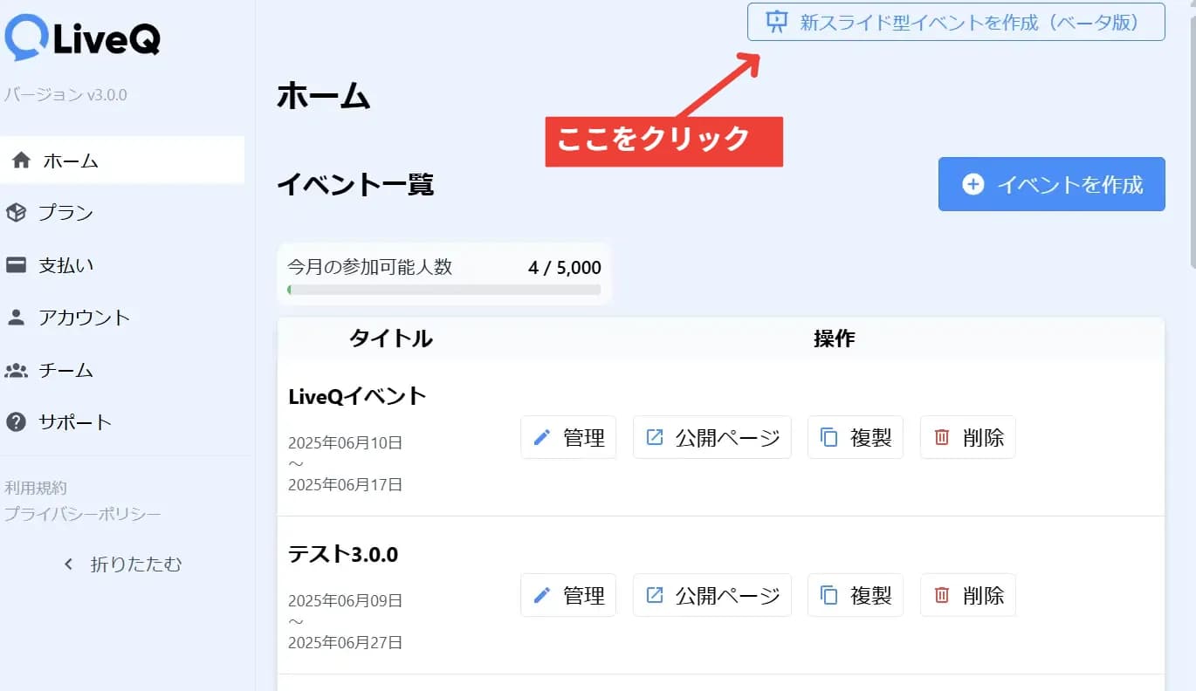Viewport: 1196px width, 691px height.
Task: Open 支払い in the sidebar
Action: click(122, 264)
